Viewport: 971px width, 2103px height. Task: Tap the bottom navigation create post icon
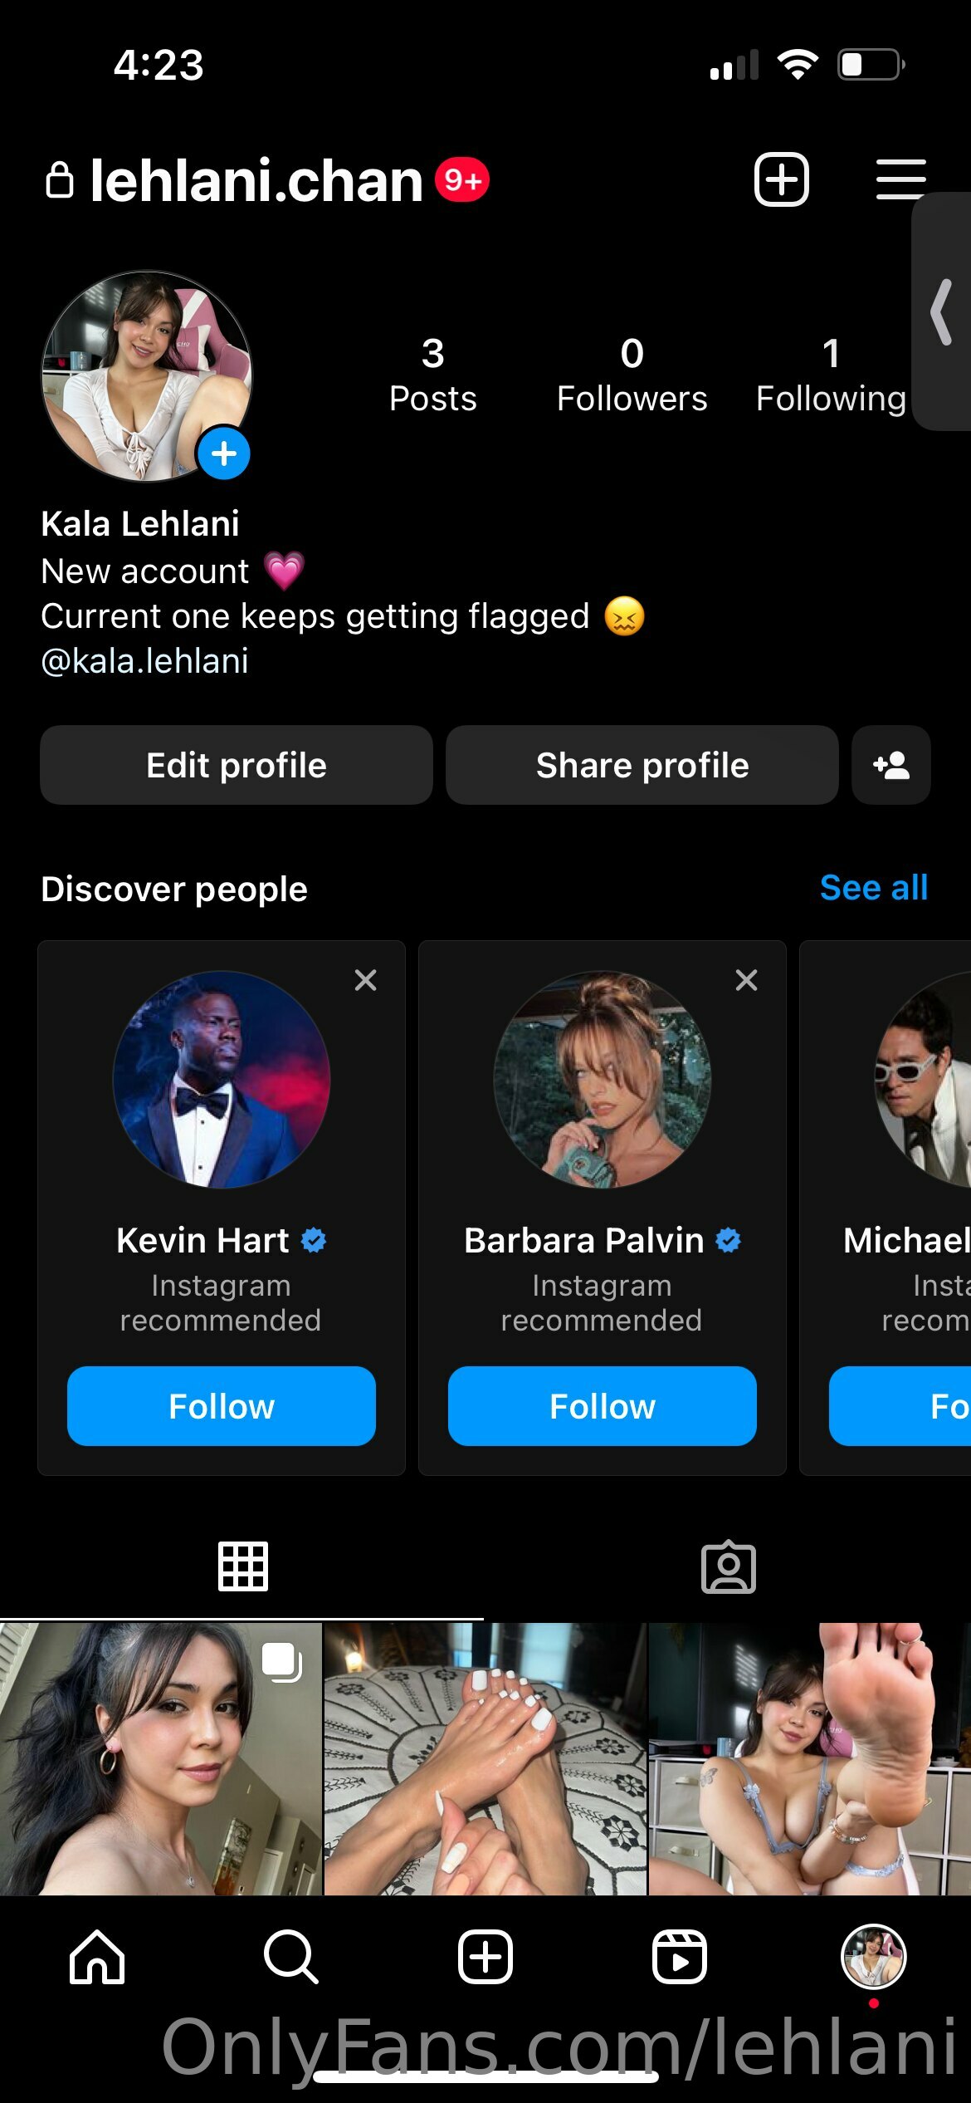[x=486, y=1957]
